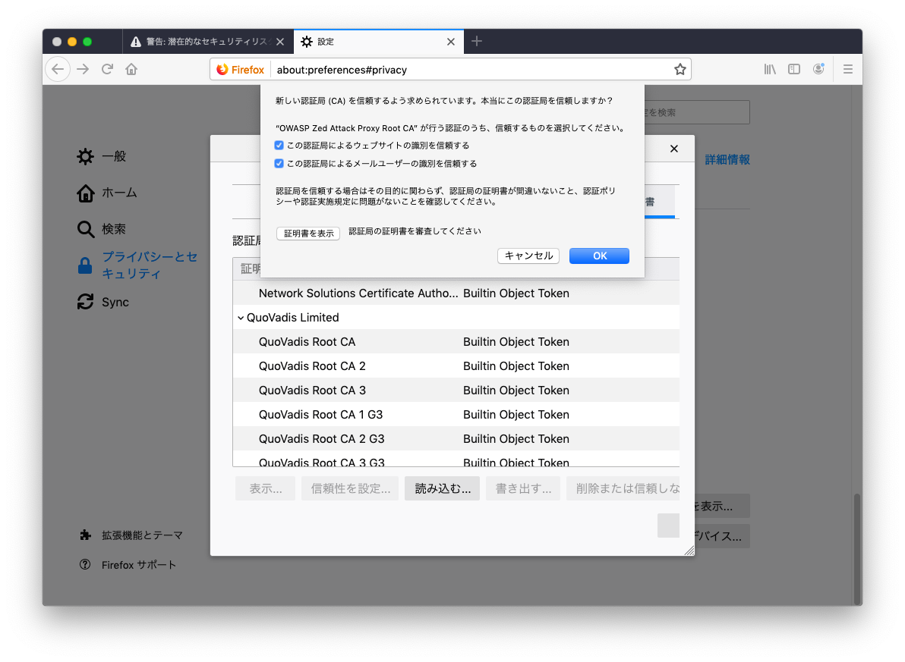Toggle trust for mail user identification checkbox

pyautogui.click(x=279, y=164)
